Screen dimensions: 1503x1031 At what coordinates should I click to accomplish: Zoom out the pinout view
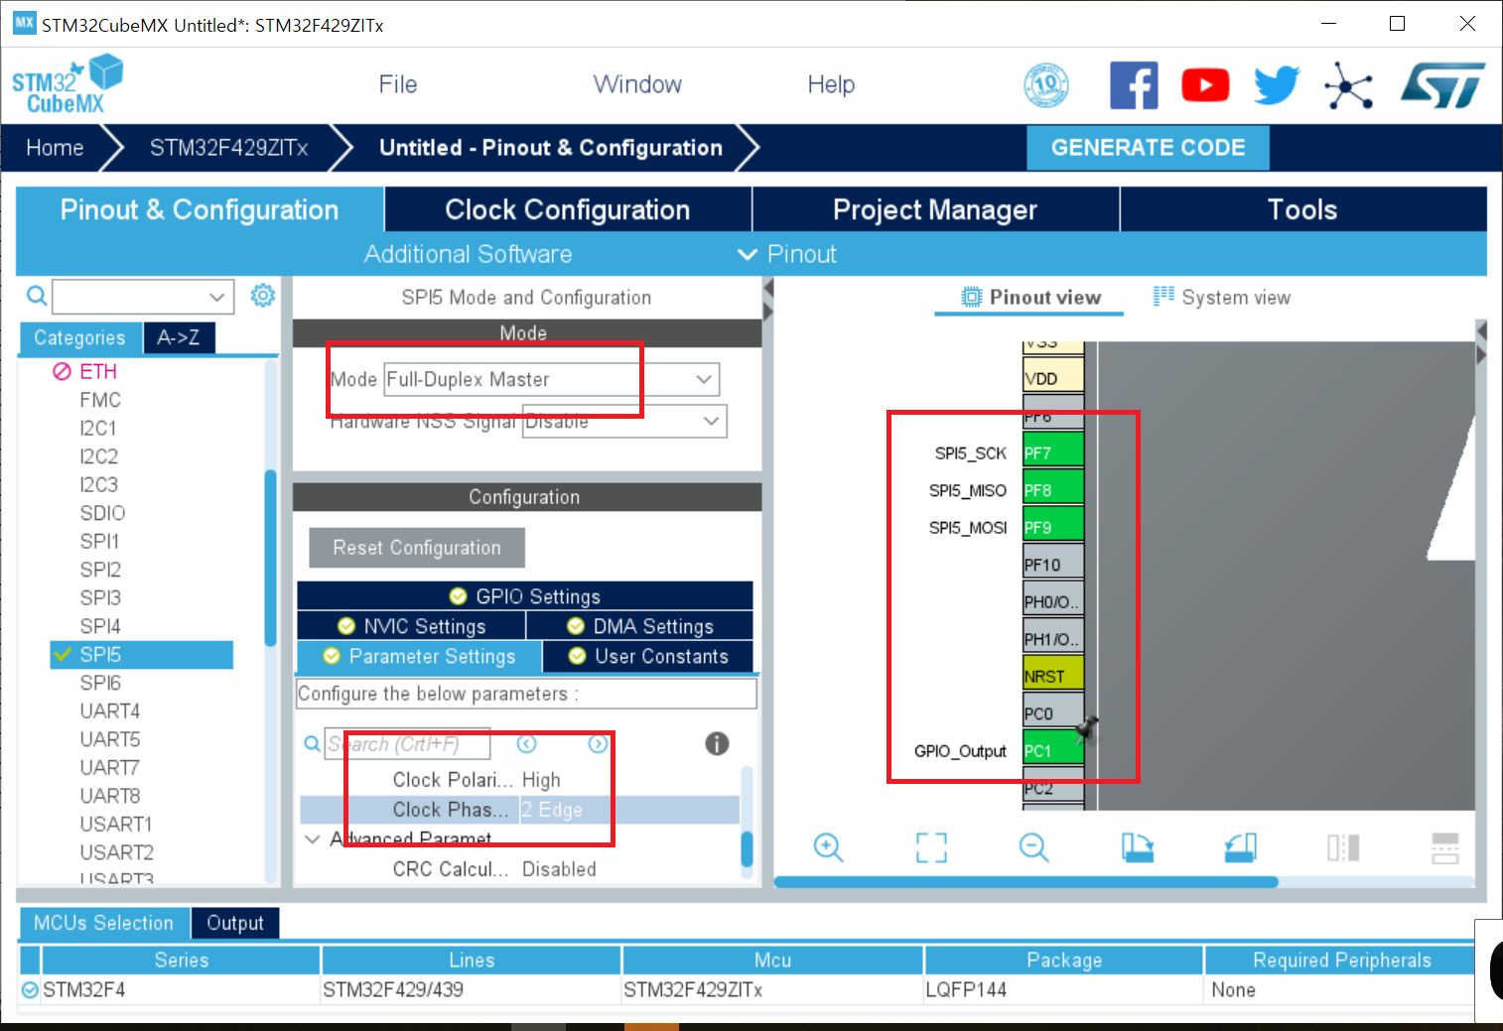pyautogui.click(x=1033, y=847)
